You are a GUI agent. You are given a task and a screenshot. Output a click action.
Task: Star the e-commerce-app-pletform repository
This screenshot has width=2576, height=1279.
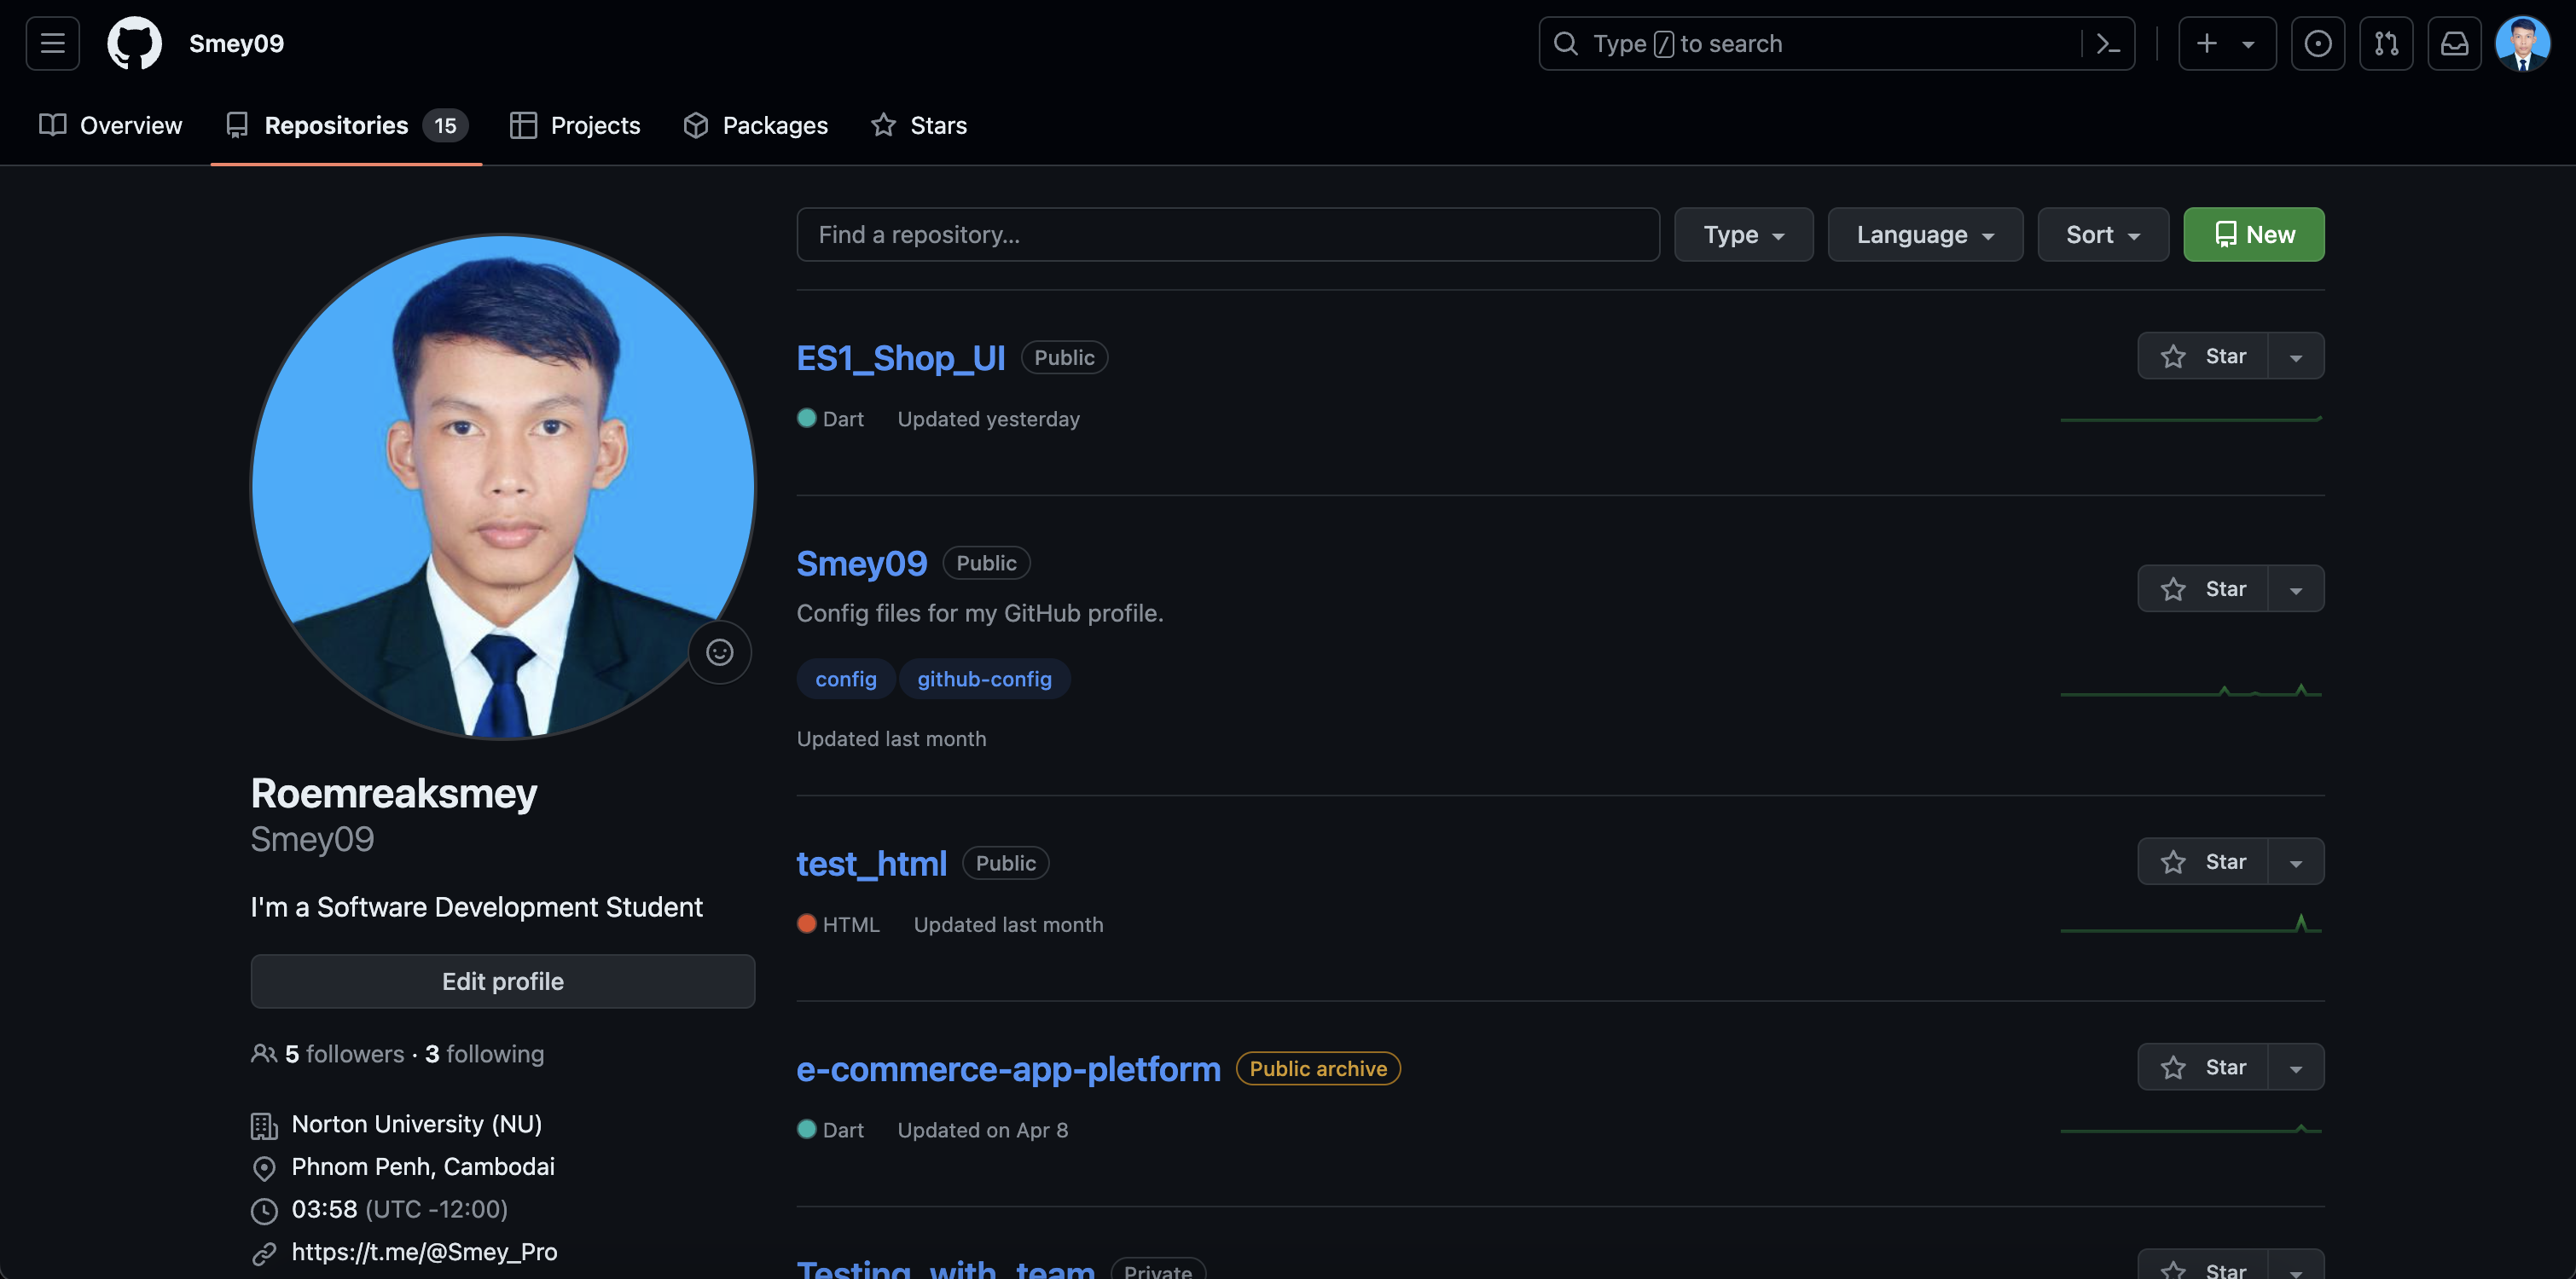2202,1067
